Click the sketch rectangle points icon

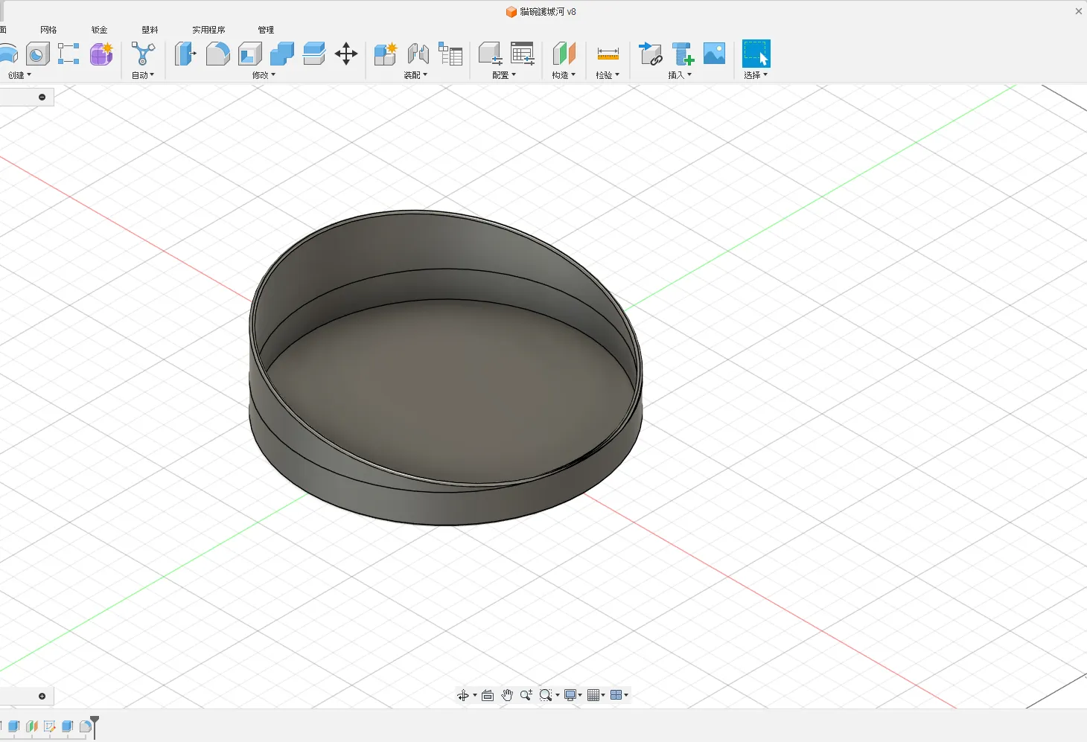click(x=68, y=54)
